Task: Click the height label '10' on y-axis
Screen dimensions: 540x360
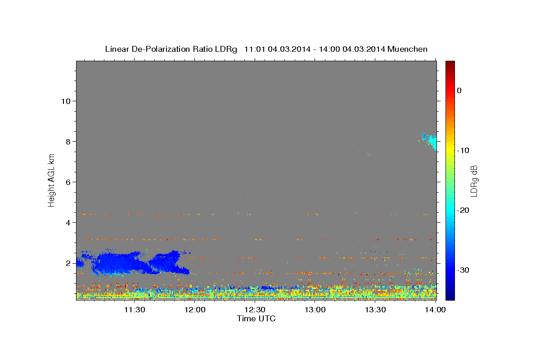Action: click(x=67, y=101)
